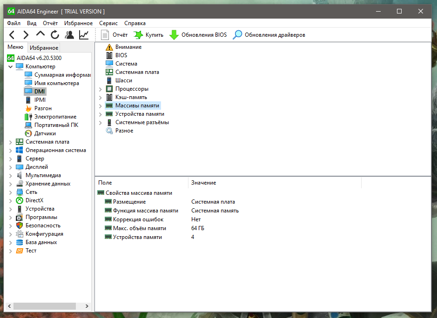Click the Тест icon in tree
Screen dimensions: 437x318
coord(19,251)
